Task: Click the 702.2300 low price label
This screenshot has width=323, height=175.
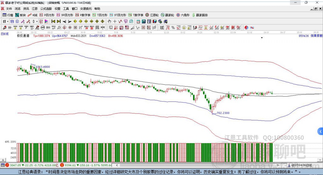Action: 223,113
